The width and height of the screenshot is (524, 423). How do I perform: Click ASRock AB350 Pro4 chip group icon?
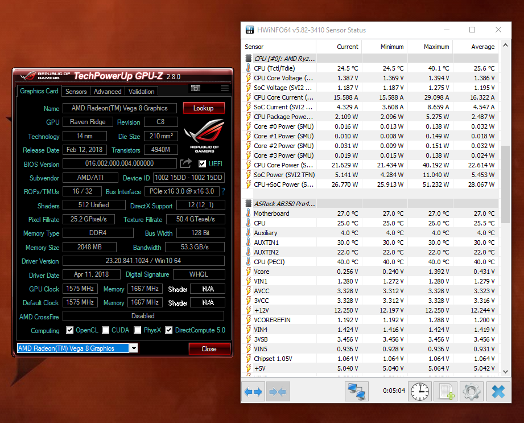[248, 204]
